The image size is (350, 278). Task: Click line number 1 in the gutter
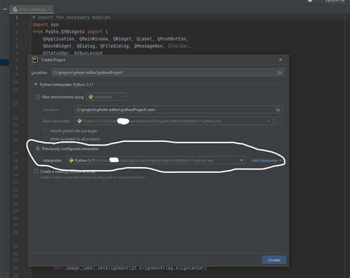point(16,17)
